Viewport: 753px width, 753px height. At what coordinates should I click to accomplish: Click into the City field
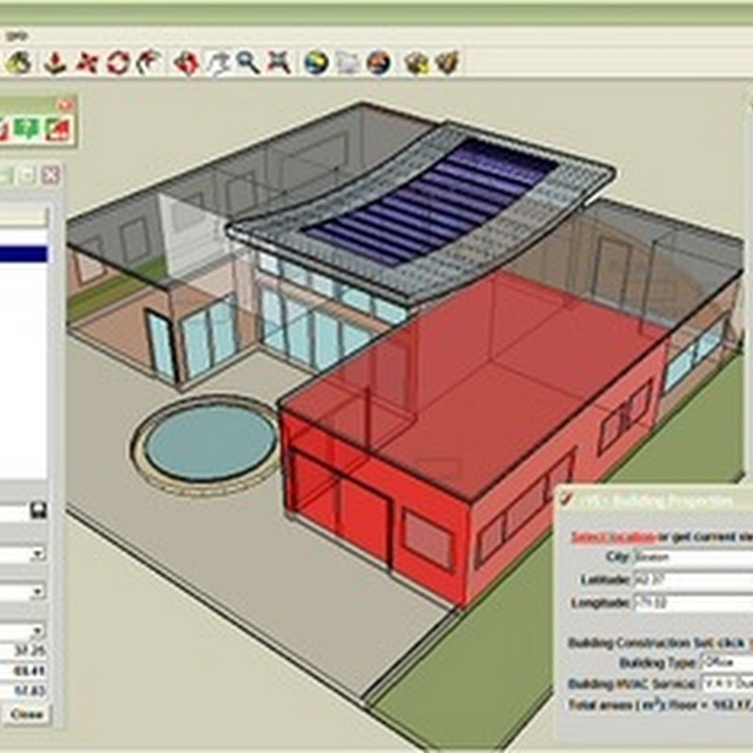[x=694, y=557]
